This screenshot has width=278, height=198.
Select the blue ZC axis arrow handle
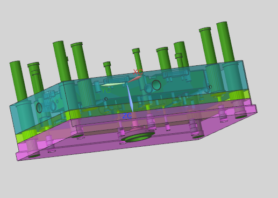pos(130,98)
